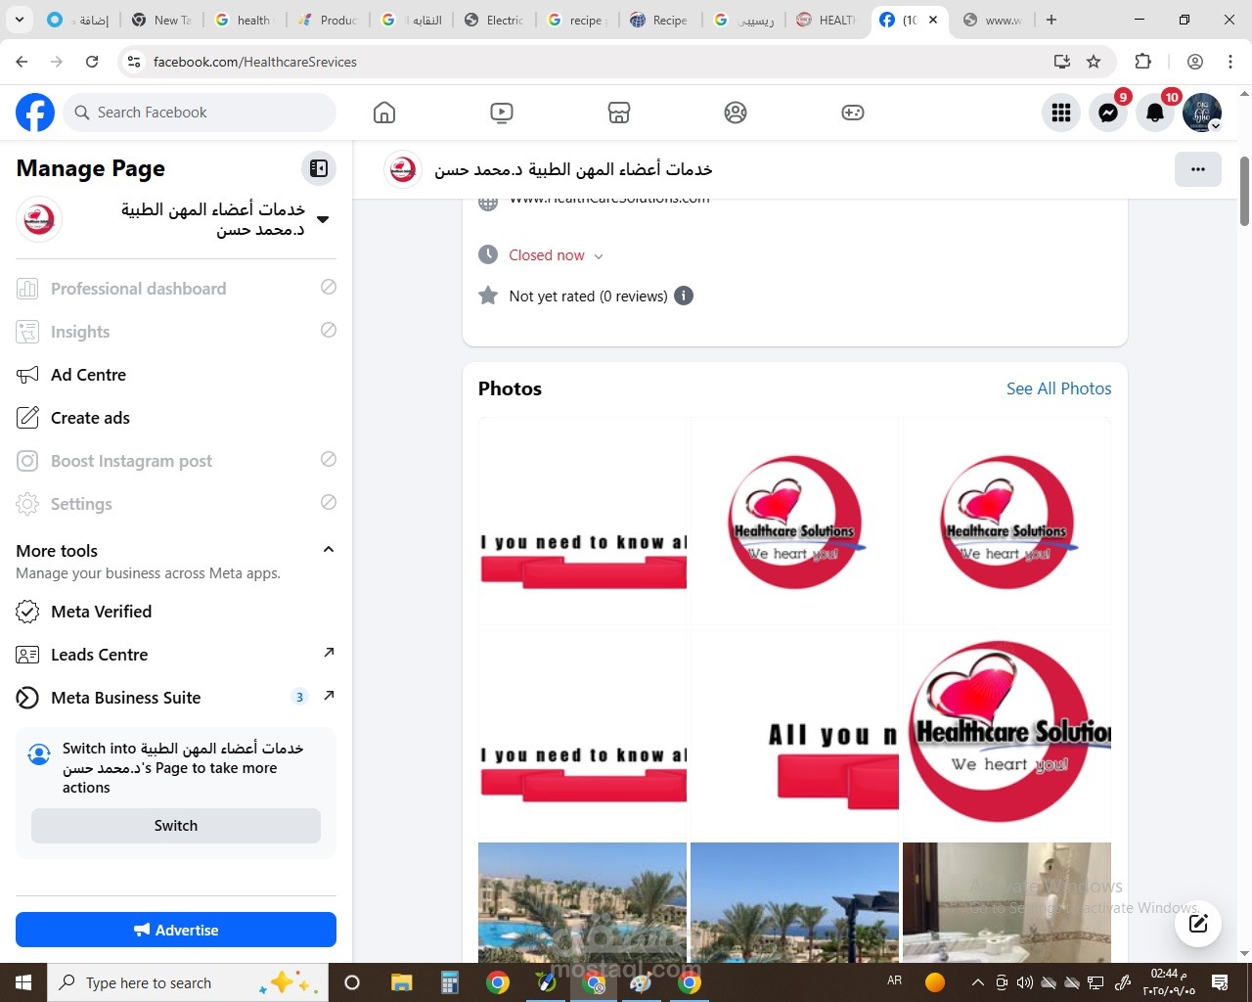The image size is (1252, 1002).
Task: Open volume control in system tray
Action: (1024, 982)
